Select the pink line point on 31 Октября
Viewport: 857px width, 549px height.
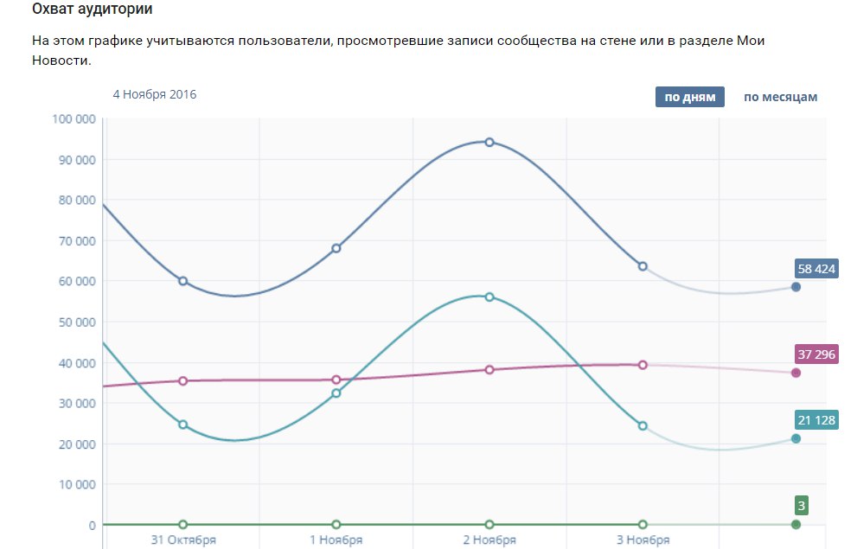(182, 380)
